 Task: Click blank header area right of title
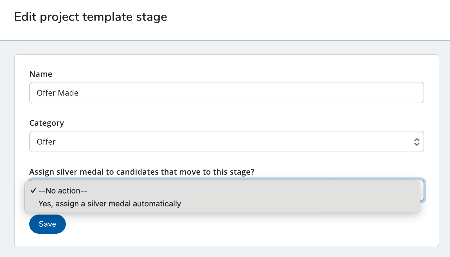pyautogui.click(x=309, y=17)
